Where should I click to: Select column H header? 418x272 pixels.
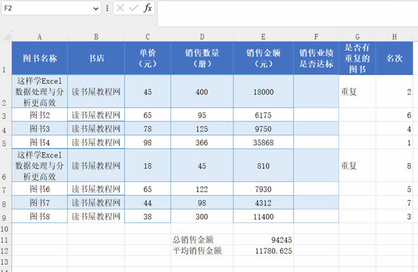point(395,37)
